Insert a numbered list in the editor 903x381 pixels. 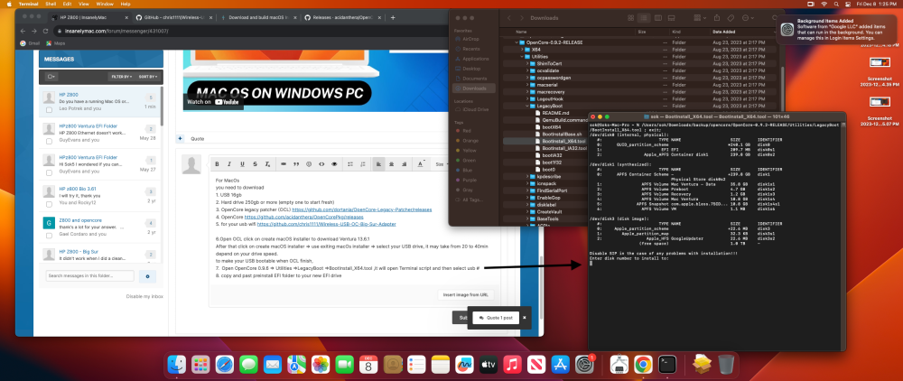click(363, 164)
